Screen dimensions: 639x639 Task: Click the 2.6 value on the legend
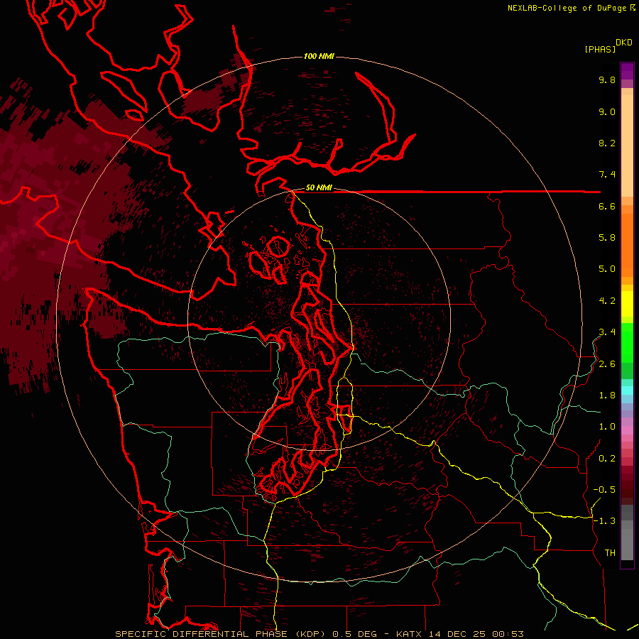click(x=607, y=364)
